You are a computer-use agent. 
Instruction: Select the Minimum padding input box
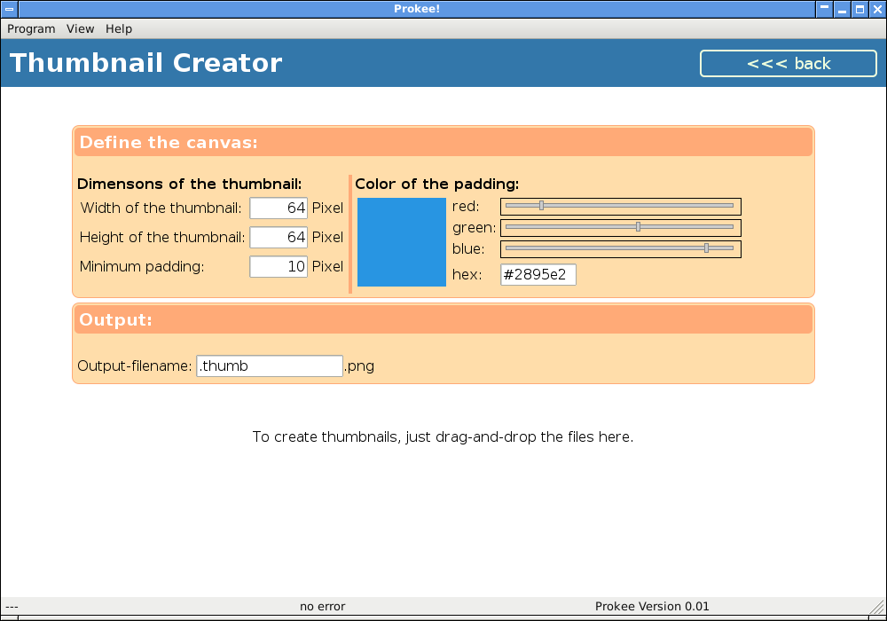coord(279,267)
